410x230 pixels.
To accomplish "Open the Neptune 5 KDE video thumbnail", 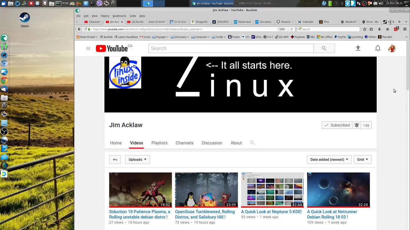I will (x=273, y=190).
